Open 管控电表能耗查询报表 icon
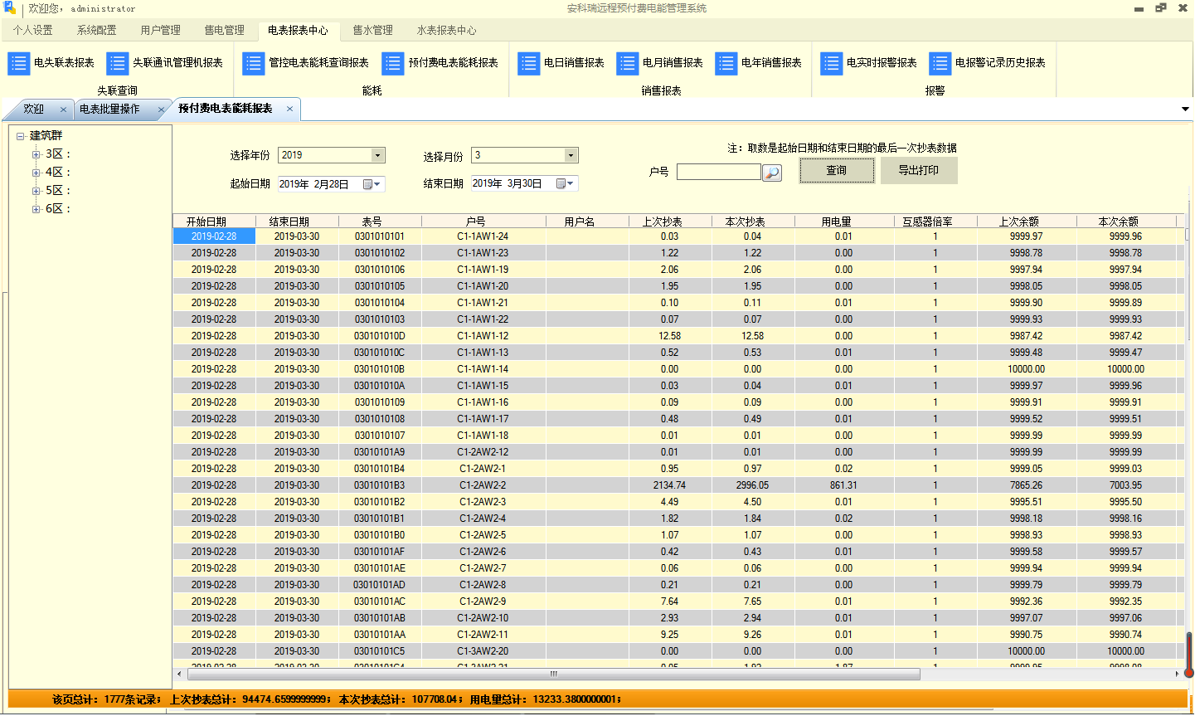 (x=254, y=63)
